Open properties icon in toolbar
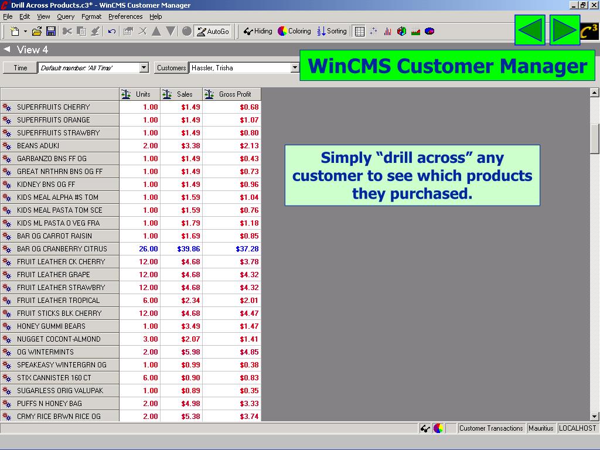This screenshot has width=600, height=450. pyautogui.click(x=128, y=32)
